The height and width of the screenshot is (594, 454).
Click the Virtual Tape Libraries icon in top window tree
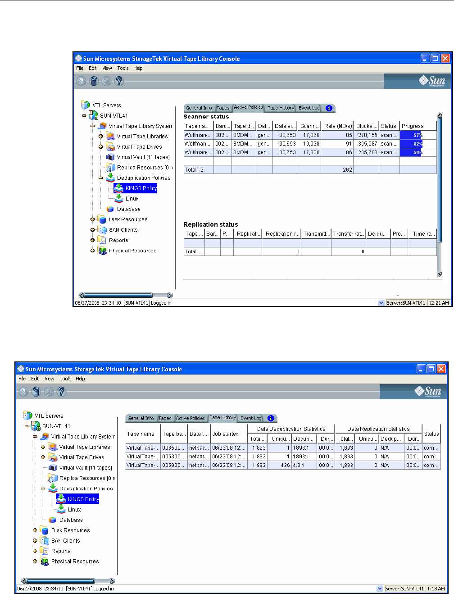tap(111, 136)
